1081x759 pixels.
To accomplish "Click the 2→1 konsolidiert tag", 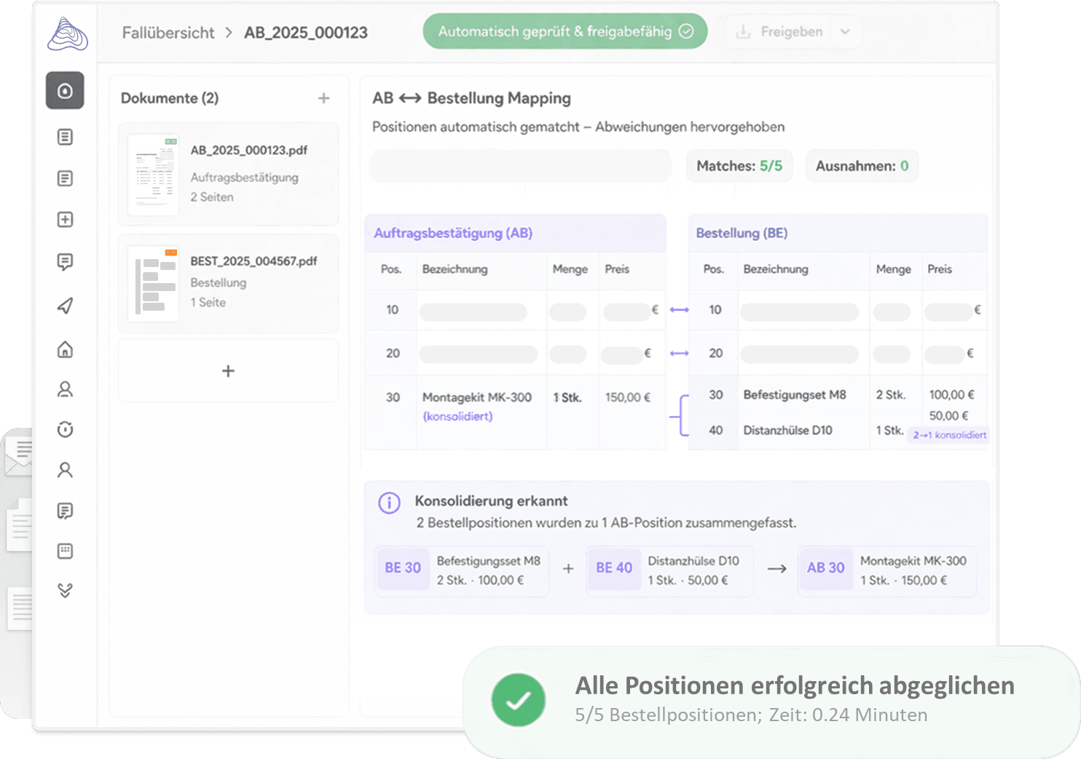I will 949,435.
